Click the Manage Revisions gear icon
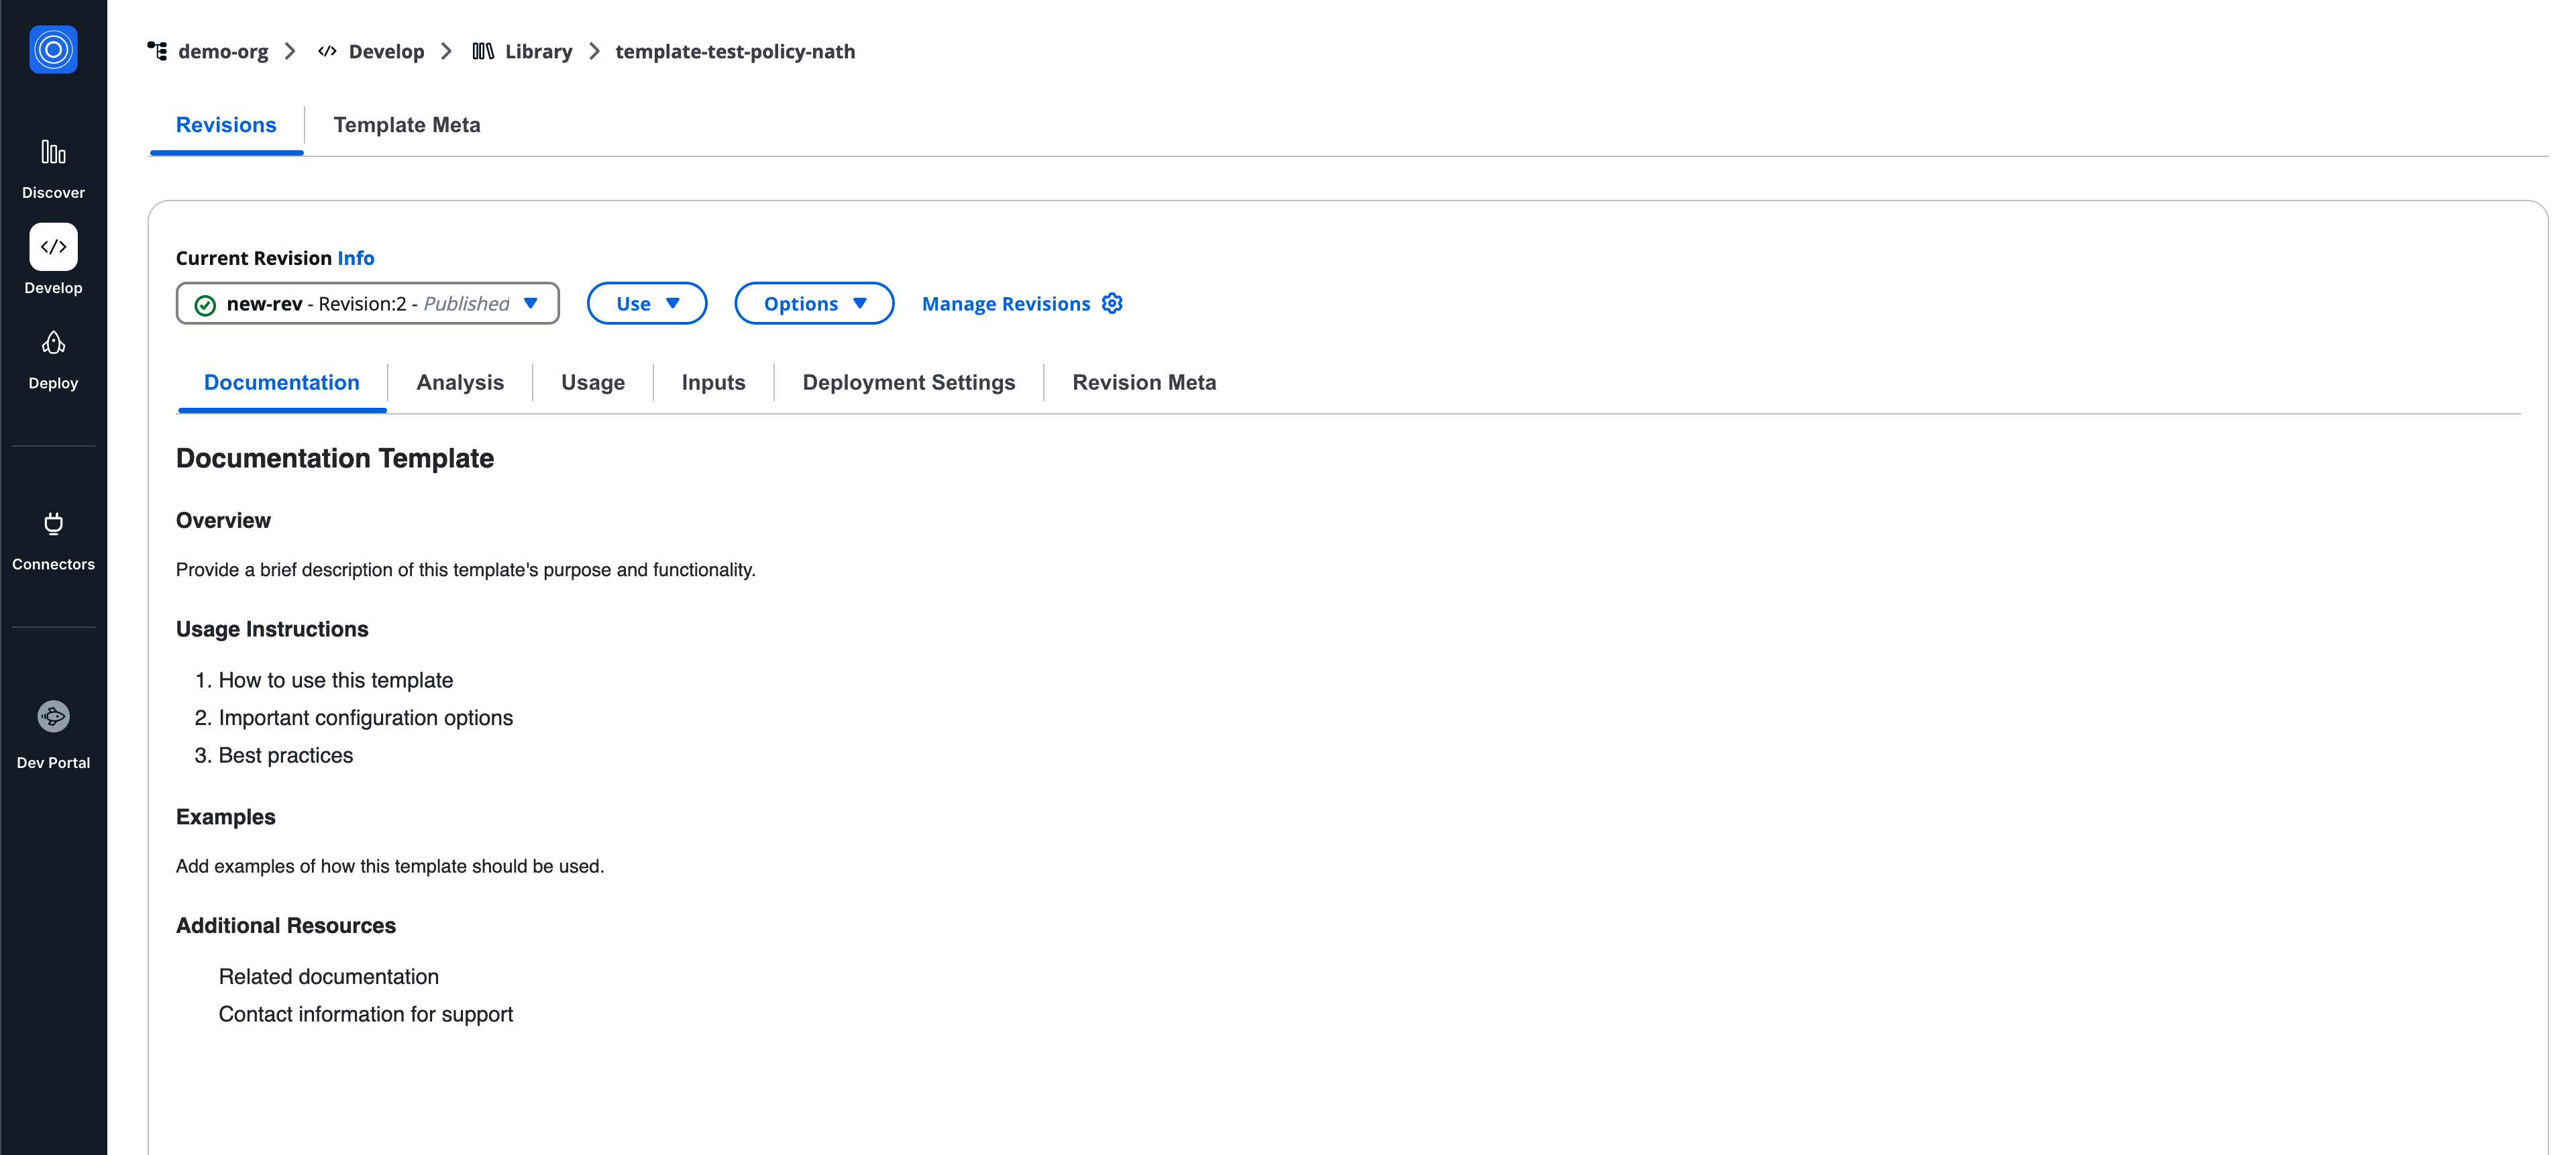 click(1112, 303)
